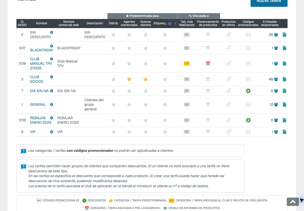This screenshot has height=211, width=304.
Task: Click green plus promo code icon for REBAJAS ENERO 2025
Action: 248,120
